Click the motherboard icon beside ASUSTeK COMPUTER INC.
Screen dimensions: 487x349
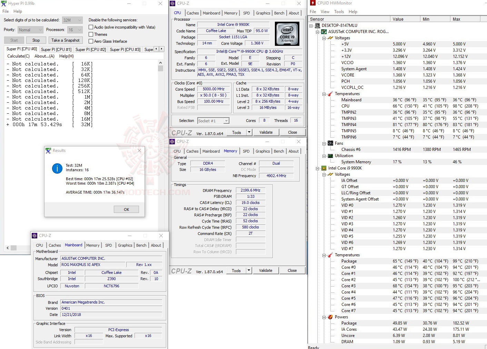pos(324,32)
